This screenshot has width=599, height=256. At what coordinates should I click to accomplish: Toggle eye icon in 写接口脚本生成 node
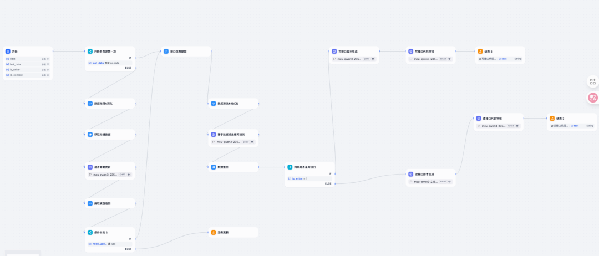(x=373, y=59)
